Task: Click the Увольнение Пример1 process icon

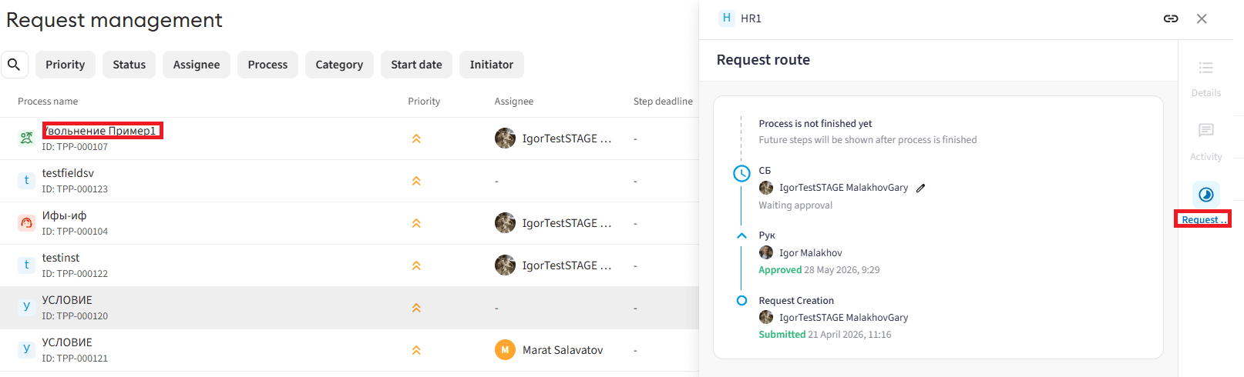Action: pos(26,138)
